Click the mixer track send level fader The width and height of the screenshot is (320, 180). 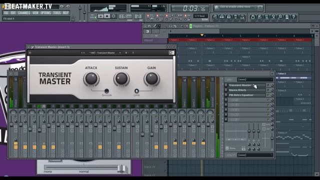272,138
